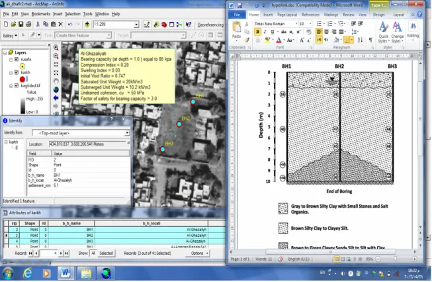
Task: Show All records in attribute table
Action: (93, 253)
